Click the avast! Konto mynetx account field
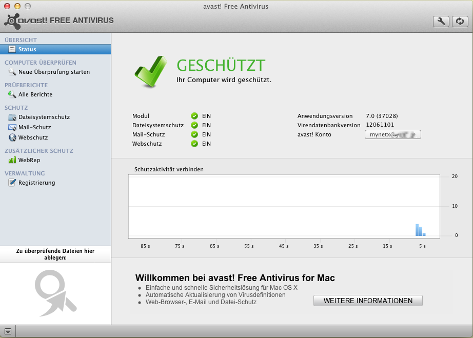Screen dimensions: 473x338 393,134
